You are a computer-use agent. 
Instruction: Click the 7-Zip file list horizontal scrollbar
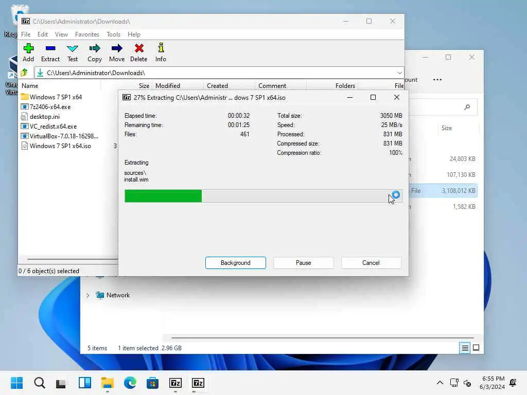pyautogui.click(x=72, y=259)
